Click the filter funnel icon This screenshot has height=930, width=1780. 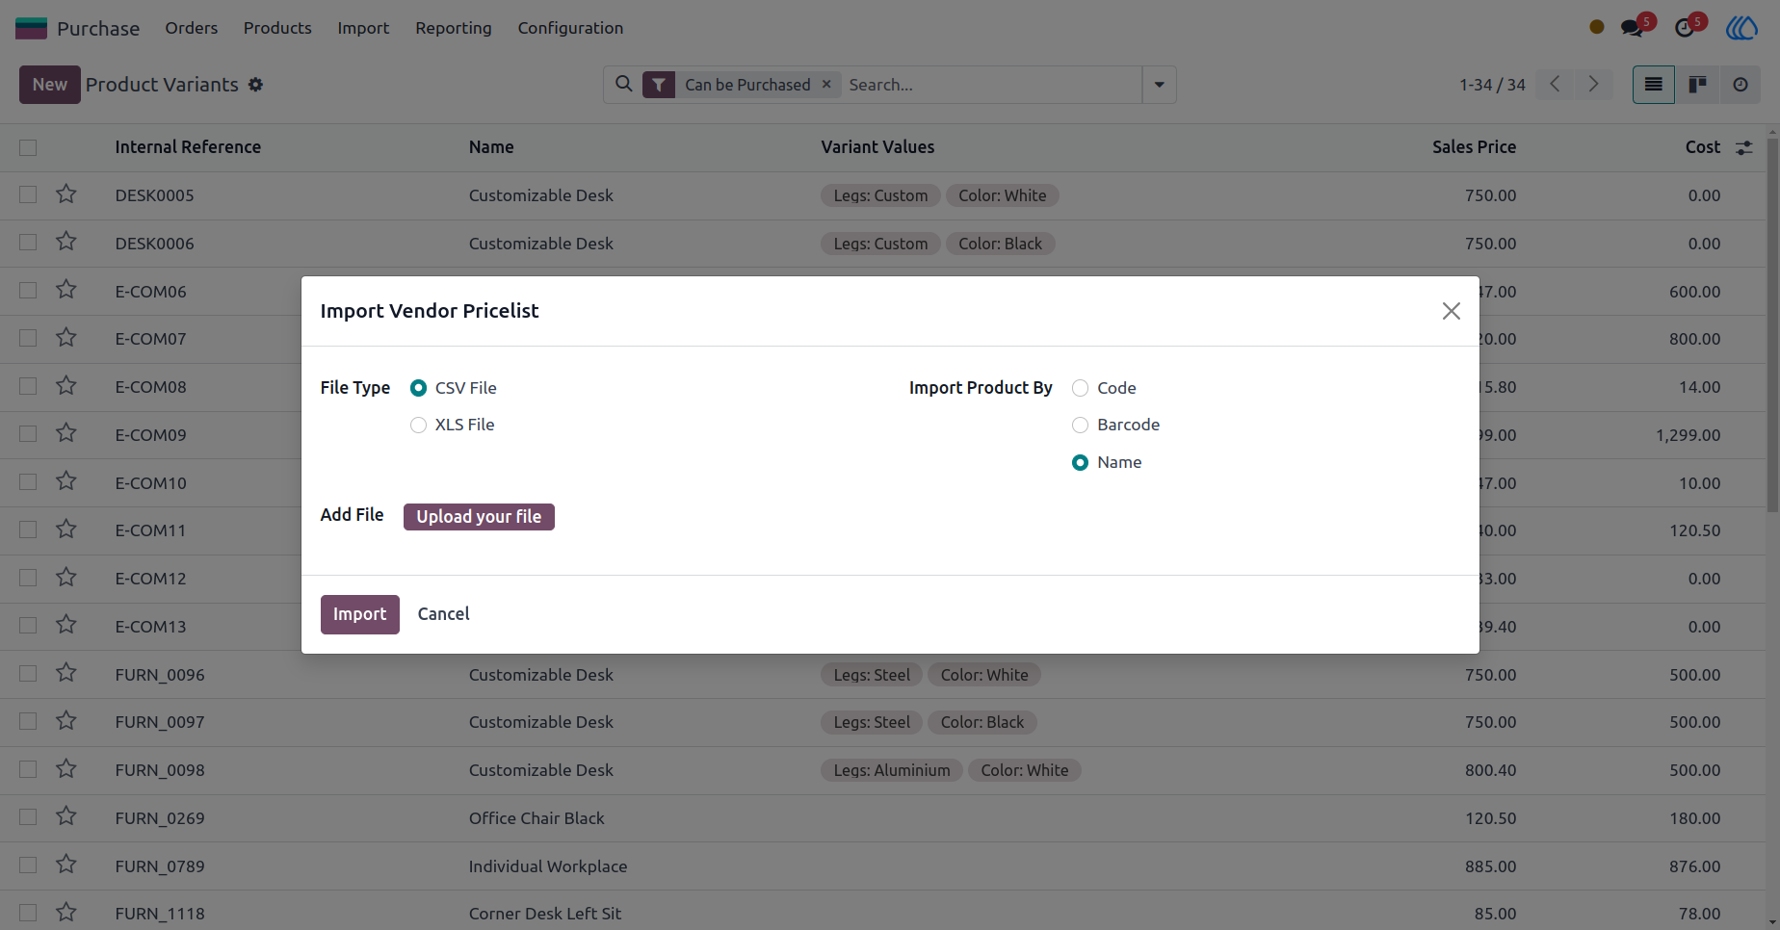(659, 85)
